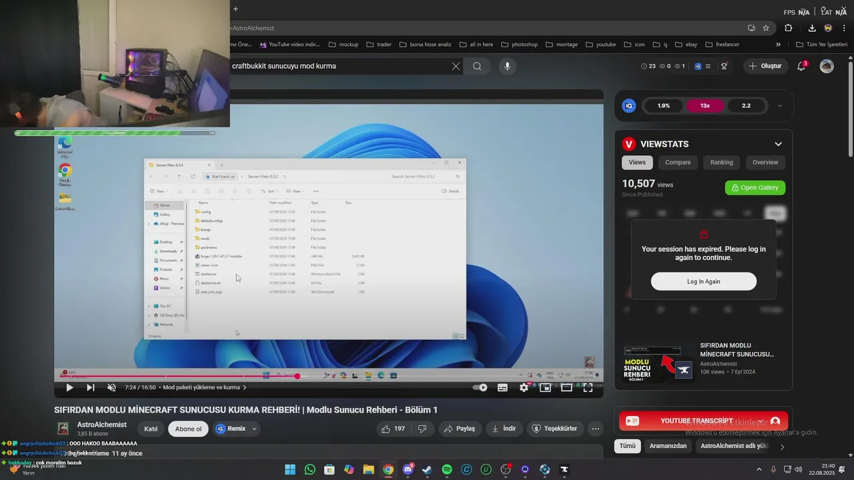
Task: Switch to Overview tab in ViewStats
Action: click(x=765, y=162)
